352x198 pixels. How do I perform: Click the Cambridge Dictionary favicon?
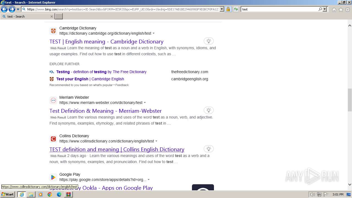coord(53,31)
